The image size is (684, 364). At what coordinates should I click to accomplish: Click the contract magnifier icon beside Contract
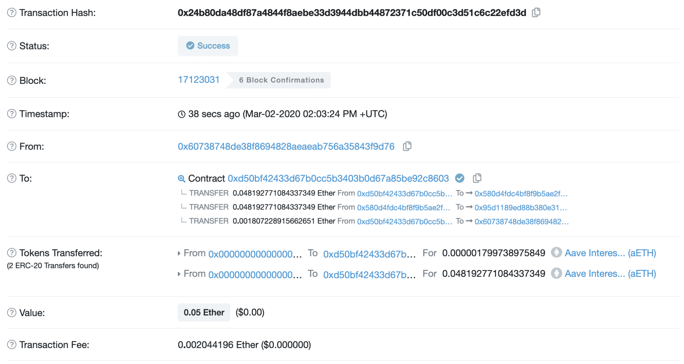181,179
